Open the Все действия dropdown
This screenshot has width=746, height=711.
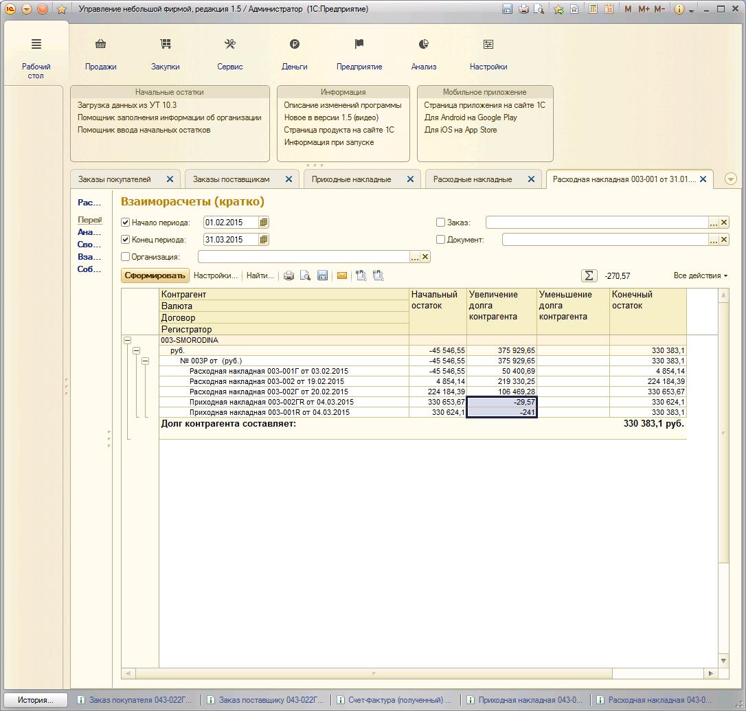coord(700,275)
